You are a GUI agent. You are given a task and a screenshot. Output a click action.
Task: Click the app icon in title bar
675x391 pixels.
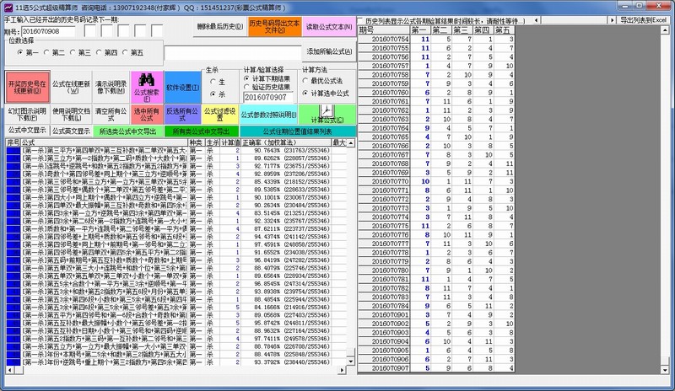(7, 6)
